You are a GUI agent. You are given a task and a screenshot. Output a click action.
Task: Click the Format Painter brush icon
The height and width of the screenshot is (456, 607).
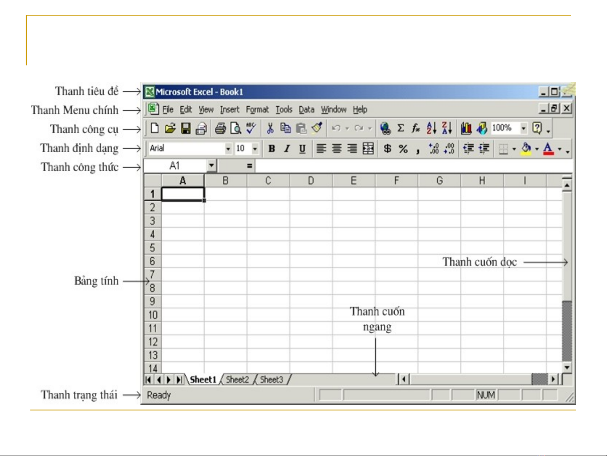tap(317, 128)
